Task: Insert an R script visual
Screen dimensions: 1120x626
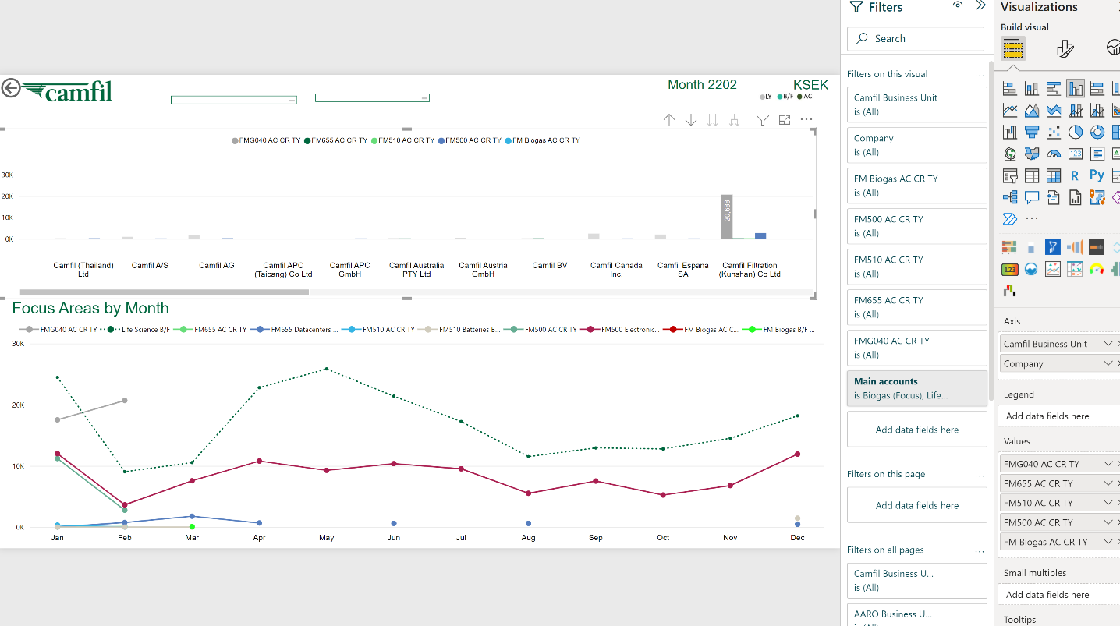Action: pos(1076,175)
